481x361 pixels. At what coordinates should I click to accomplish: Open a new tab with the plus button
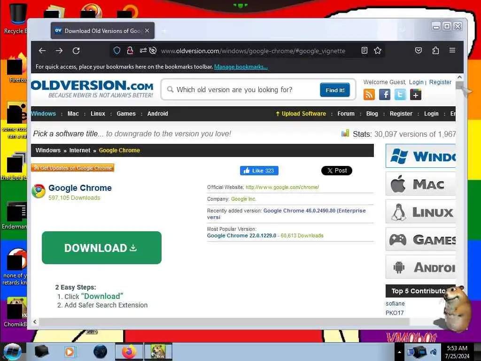pyautogui.click(x=165, y=31)
